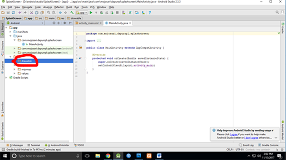The height and width of the screenshot is (160, 286).
Task: Click the Forward navigation arrow icon
Action: (x=66, y=12)
